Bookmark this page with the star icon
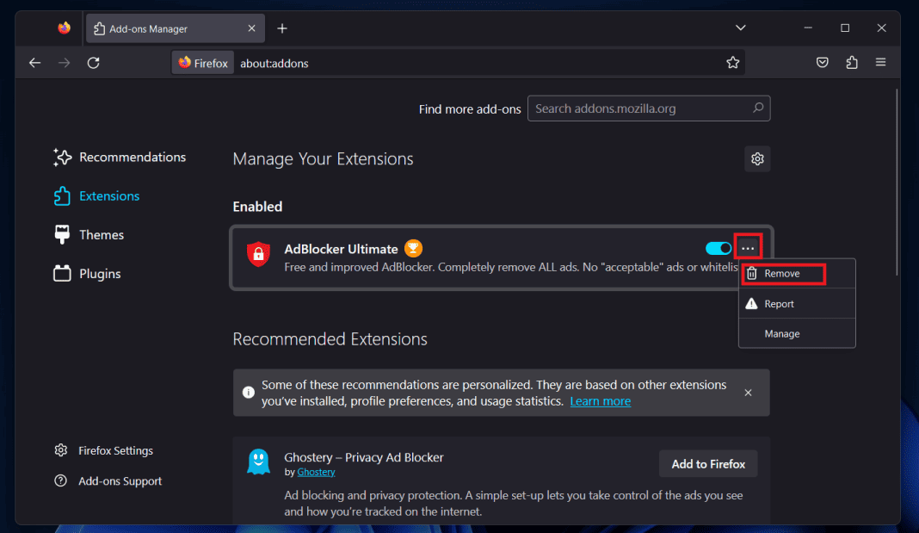 click(x=732, y=63)
